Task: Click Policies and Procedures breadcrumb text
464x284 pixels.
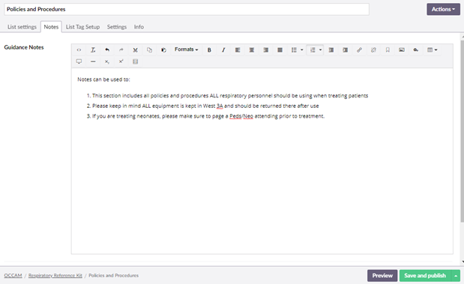Action: (x=114, y=276)
